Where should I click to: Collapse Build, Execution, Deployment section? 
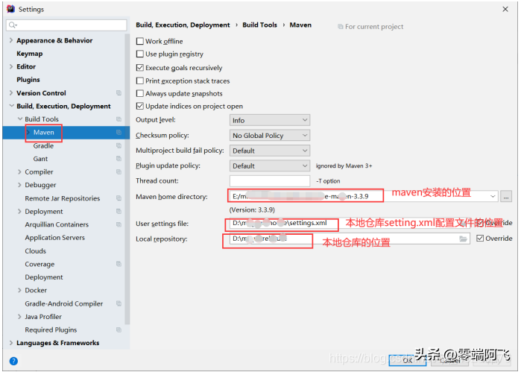click(x=11, y=106)
